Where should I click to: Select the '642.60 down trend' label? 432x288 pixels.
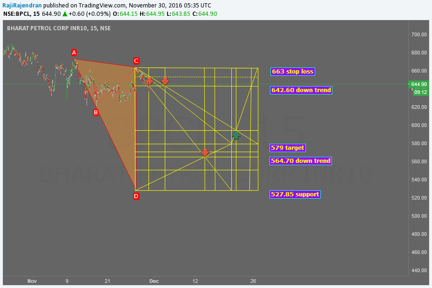pyautogui.click(x=301, y=90)
